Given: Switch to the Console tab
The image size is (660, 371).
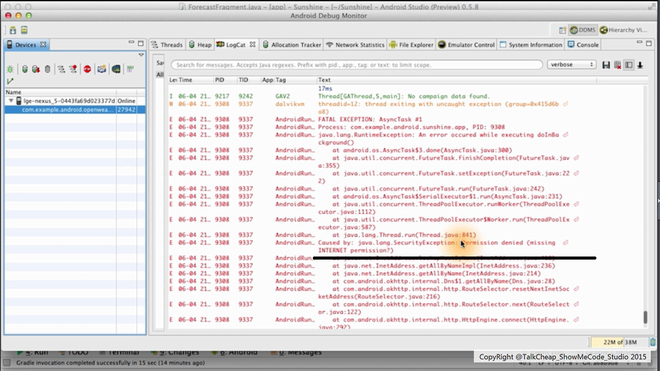Looking at the screenshot, I should coord(583,45).
